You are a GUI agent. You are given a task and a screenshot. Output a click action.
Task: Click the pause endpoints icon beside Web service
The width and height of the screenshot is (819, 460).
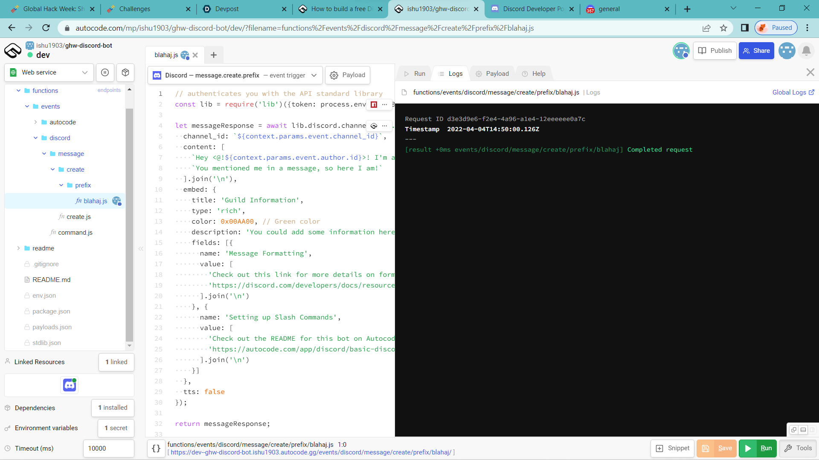coord(105,72)
